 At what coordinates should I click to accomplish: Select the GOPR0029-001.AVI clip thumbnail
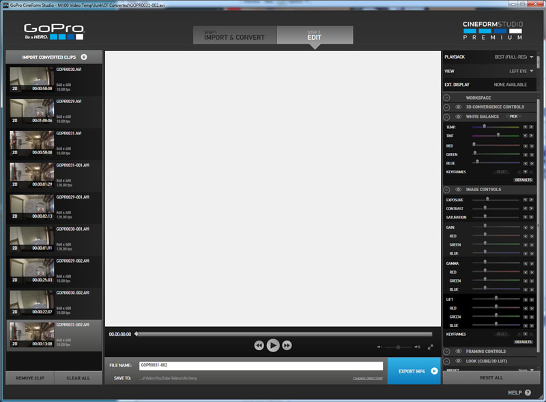[31, 207]
